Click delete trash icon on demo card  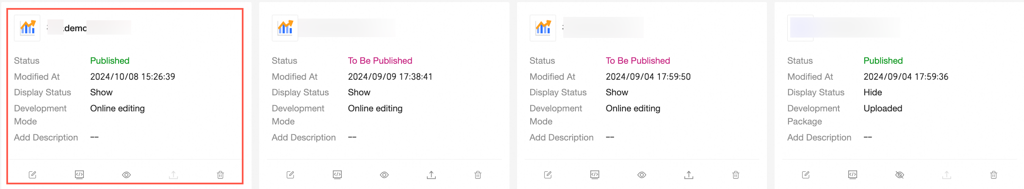coord(220,175)
